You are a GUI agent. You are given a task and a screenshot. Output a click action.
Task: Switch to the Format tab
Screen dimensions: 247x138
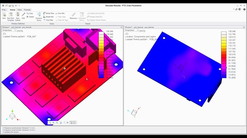(x=27, y=10)
